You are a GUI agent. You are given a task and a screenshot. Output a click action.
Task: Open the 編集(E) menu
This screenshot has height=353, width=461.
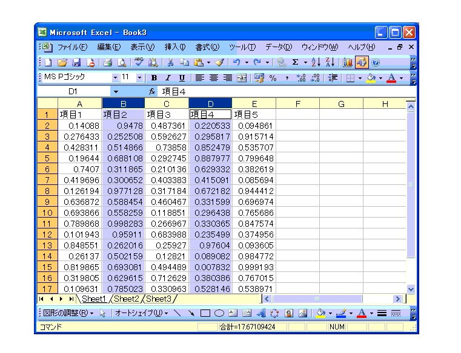pyautogui.click(x=109, y=47)
